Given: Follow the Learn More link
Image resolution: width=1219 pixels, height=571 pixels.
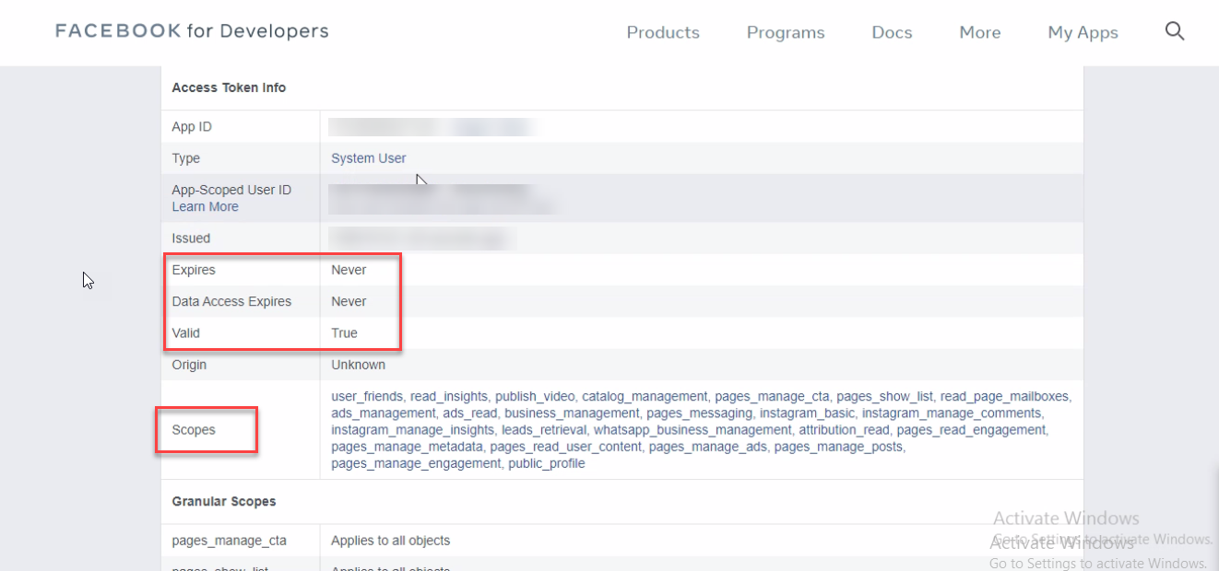Looking at the screenshot, I should coord(205,207).
